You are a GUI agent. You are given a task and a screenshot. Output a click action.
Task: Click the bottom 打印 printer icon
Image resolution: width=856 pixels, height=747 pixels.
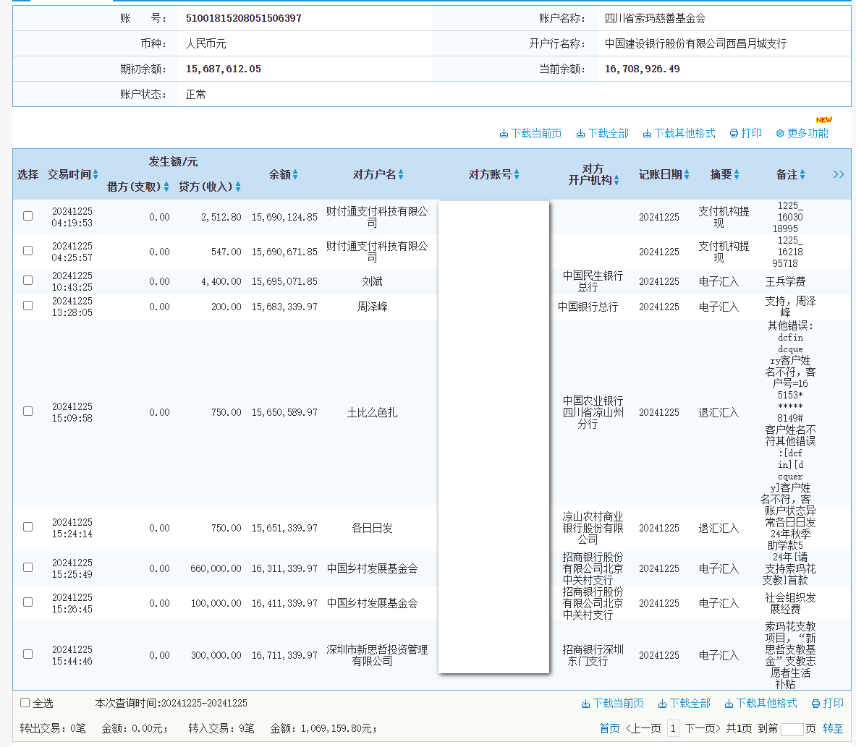[815, 704]
